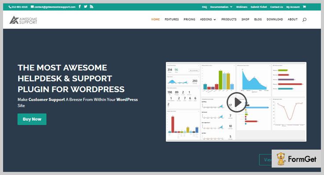Open the Blog menu item
This screenshot has height=175, width=324.
pos(258,19)
